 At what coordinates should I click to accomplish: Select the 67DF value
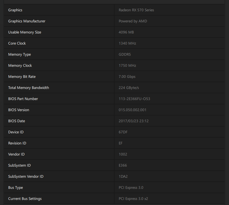pyautogui.click(x=123, y=132)
